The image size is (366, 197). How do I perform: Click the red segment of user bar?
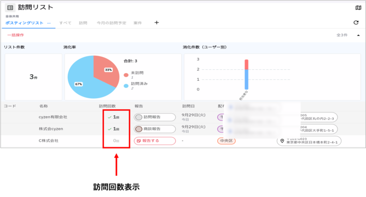coord(247,64)
